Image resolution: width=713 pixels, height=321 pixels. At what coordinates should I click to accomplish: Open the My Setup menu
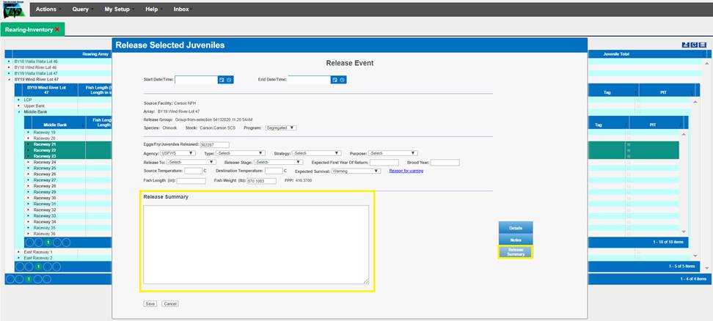coord(117,10)
